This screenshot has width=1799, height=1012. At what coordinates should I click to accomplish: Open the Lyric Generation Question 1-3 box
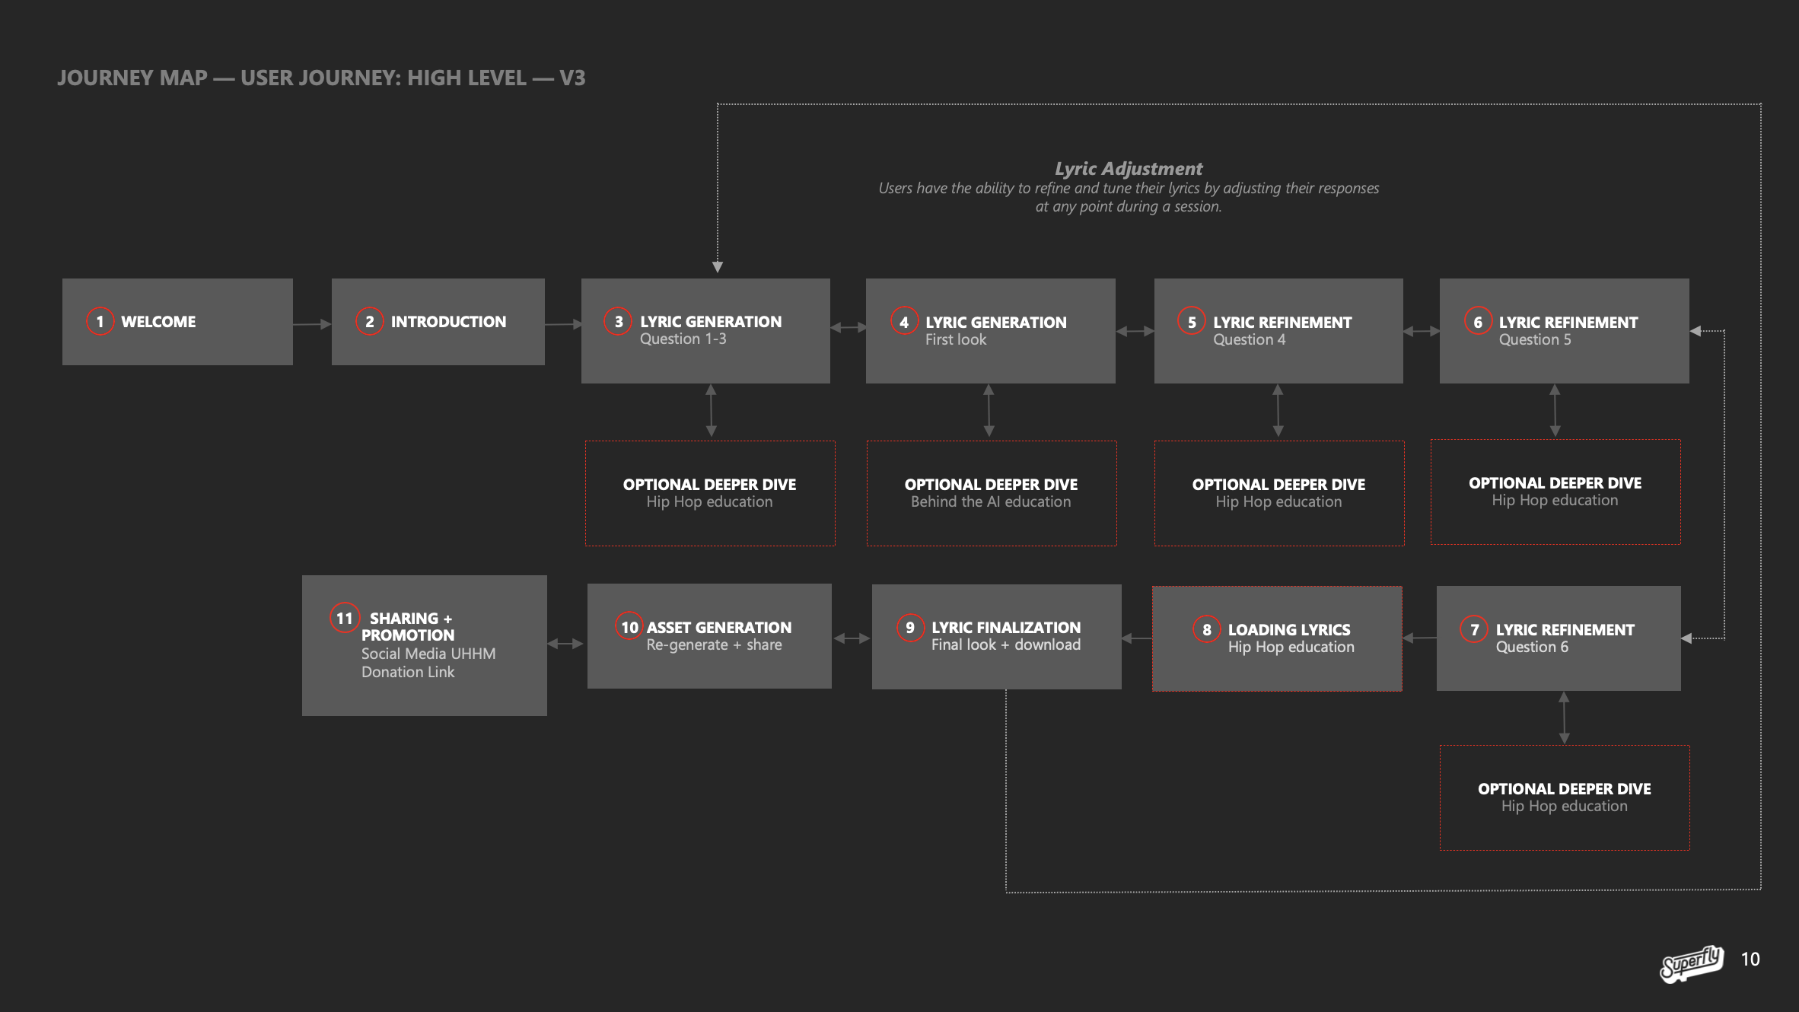[x=705, y=331]
